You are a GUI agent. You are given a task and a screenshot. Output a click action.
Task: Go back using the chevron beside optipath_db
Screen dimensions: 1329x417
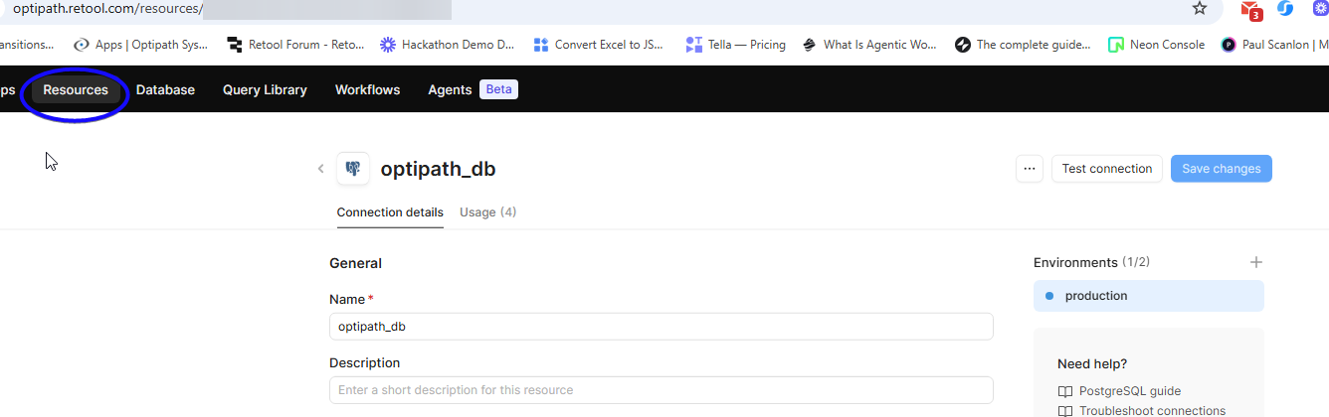[320, 169]
